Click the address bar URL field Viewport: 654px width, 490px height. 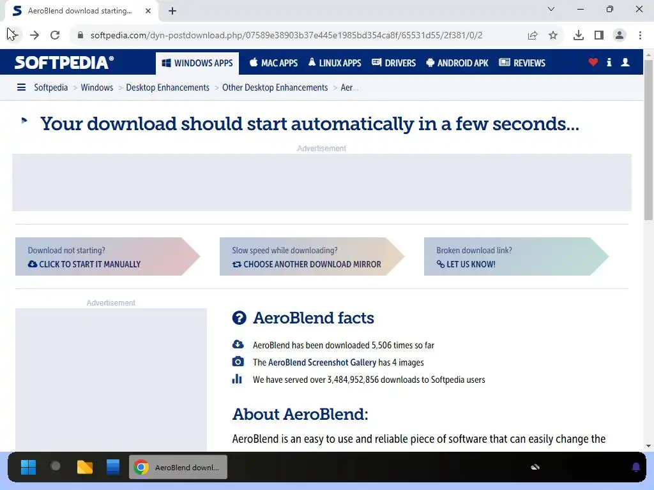[x=286, y=36]
